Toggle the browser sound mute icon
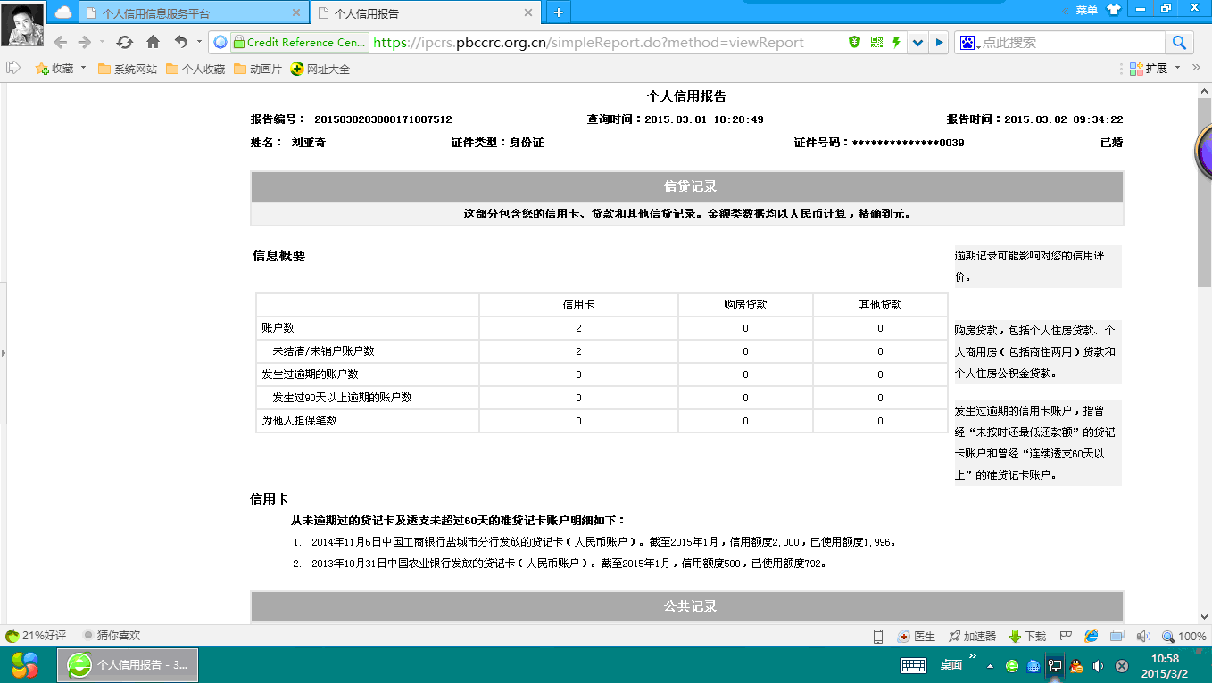Viewport: 1212px width, 683px height. coord(1142,636)
